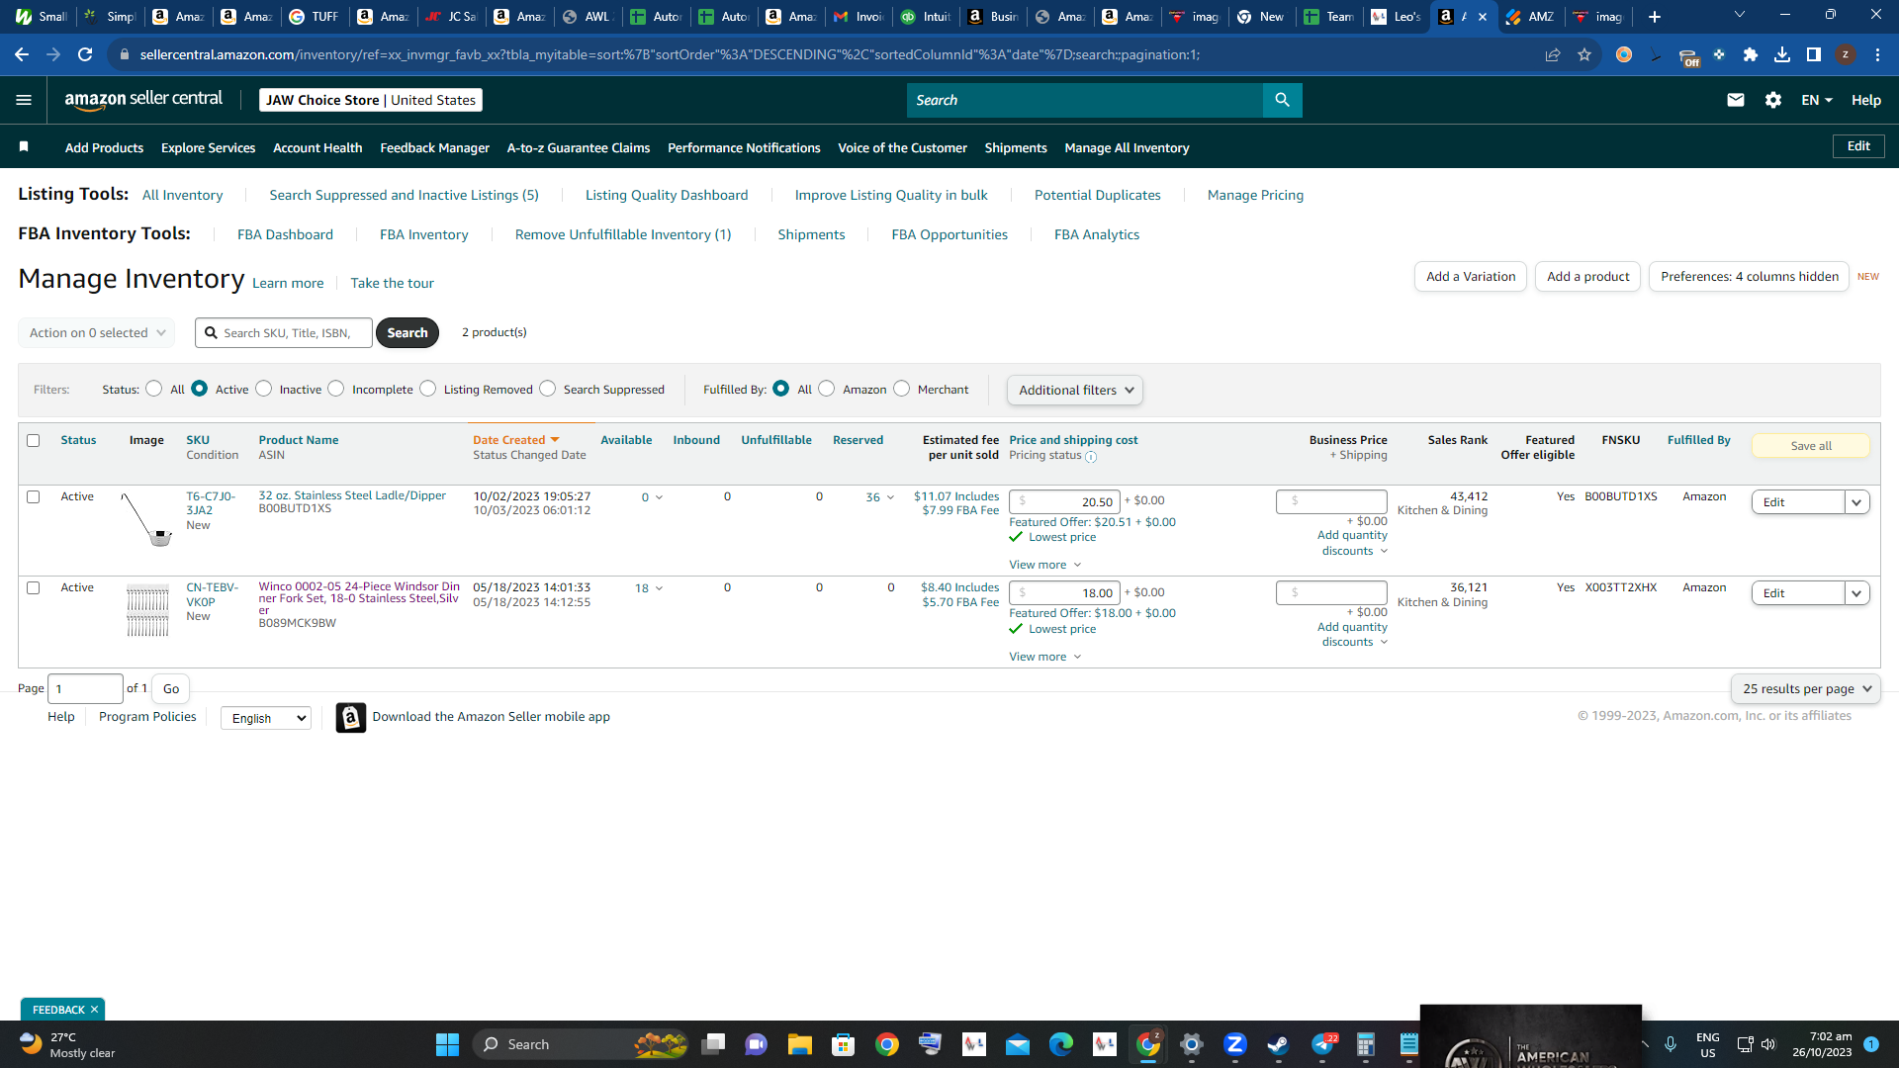
Task: Open a new browser tab
Action: pos(1655,17)
